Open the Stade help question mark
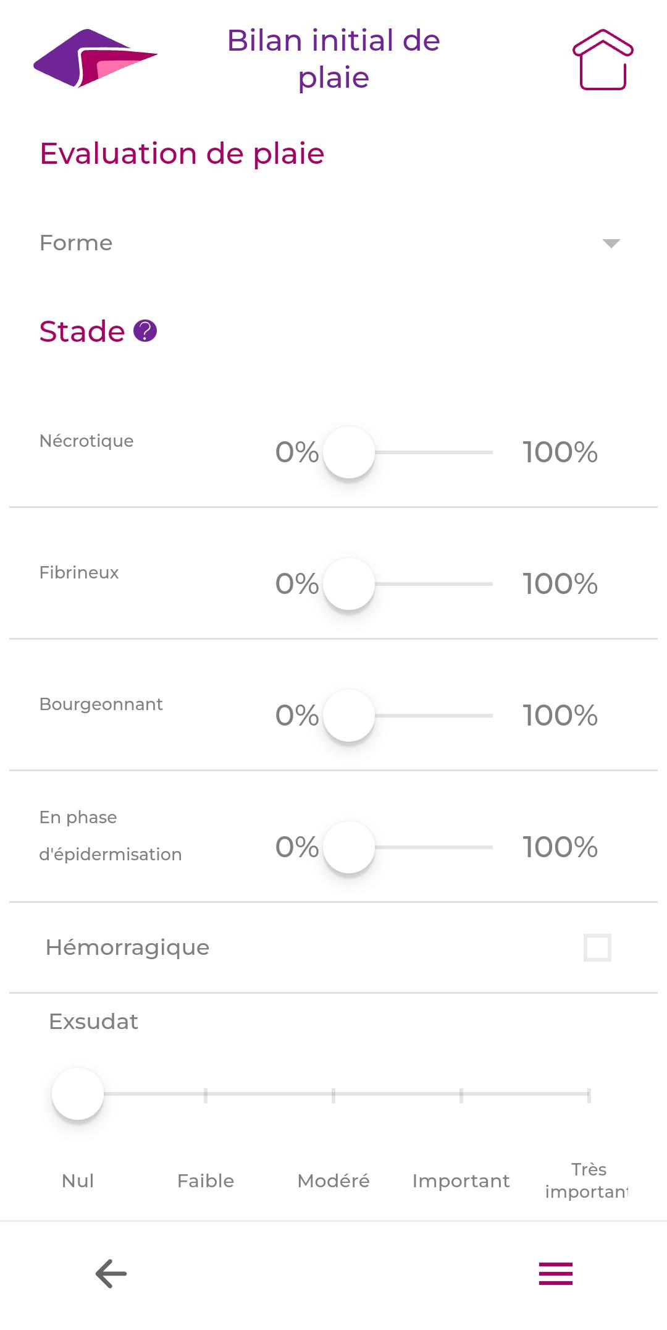The height and width of the screenshot is (1330, 667). [145, 331]
